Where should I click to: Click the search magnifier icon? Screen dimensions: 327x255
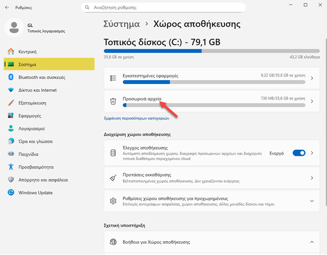tap(87, 8)
